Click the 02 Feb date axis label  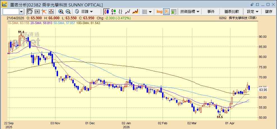[163, 123]
